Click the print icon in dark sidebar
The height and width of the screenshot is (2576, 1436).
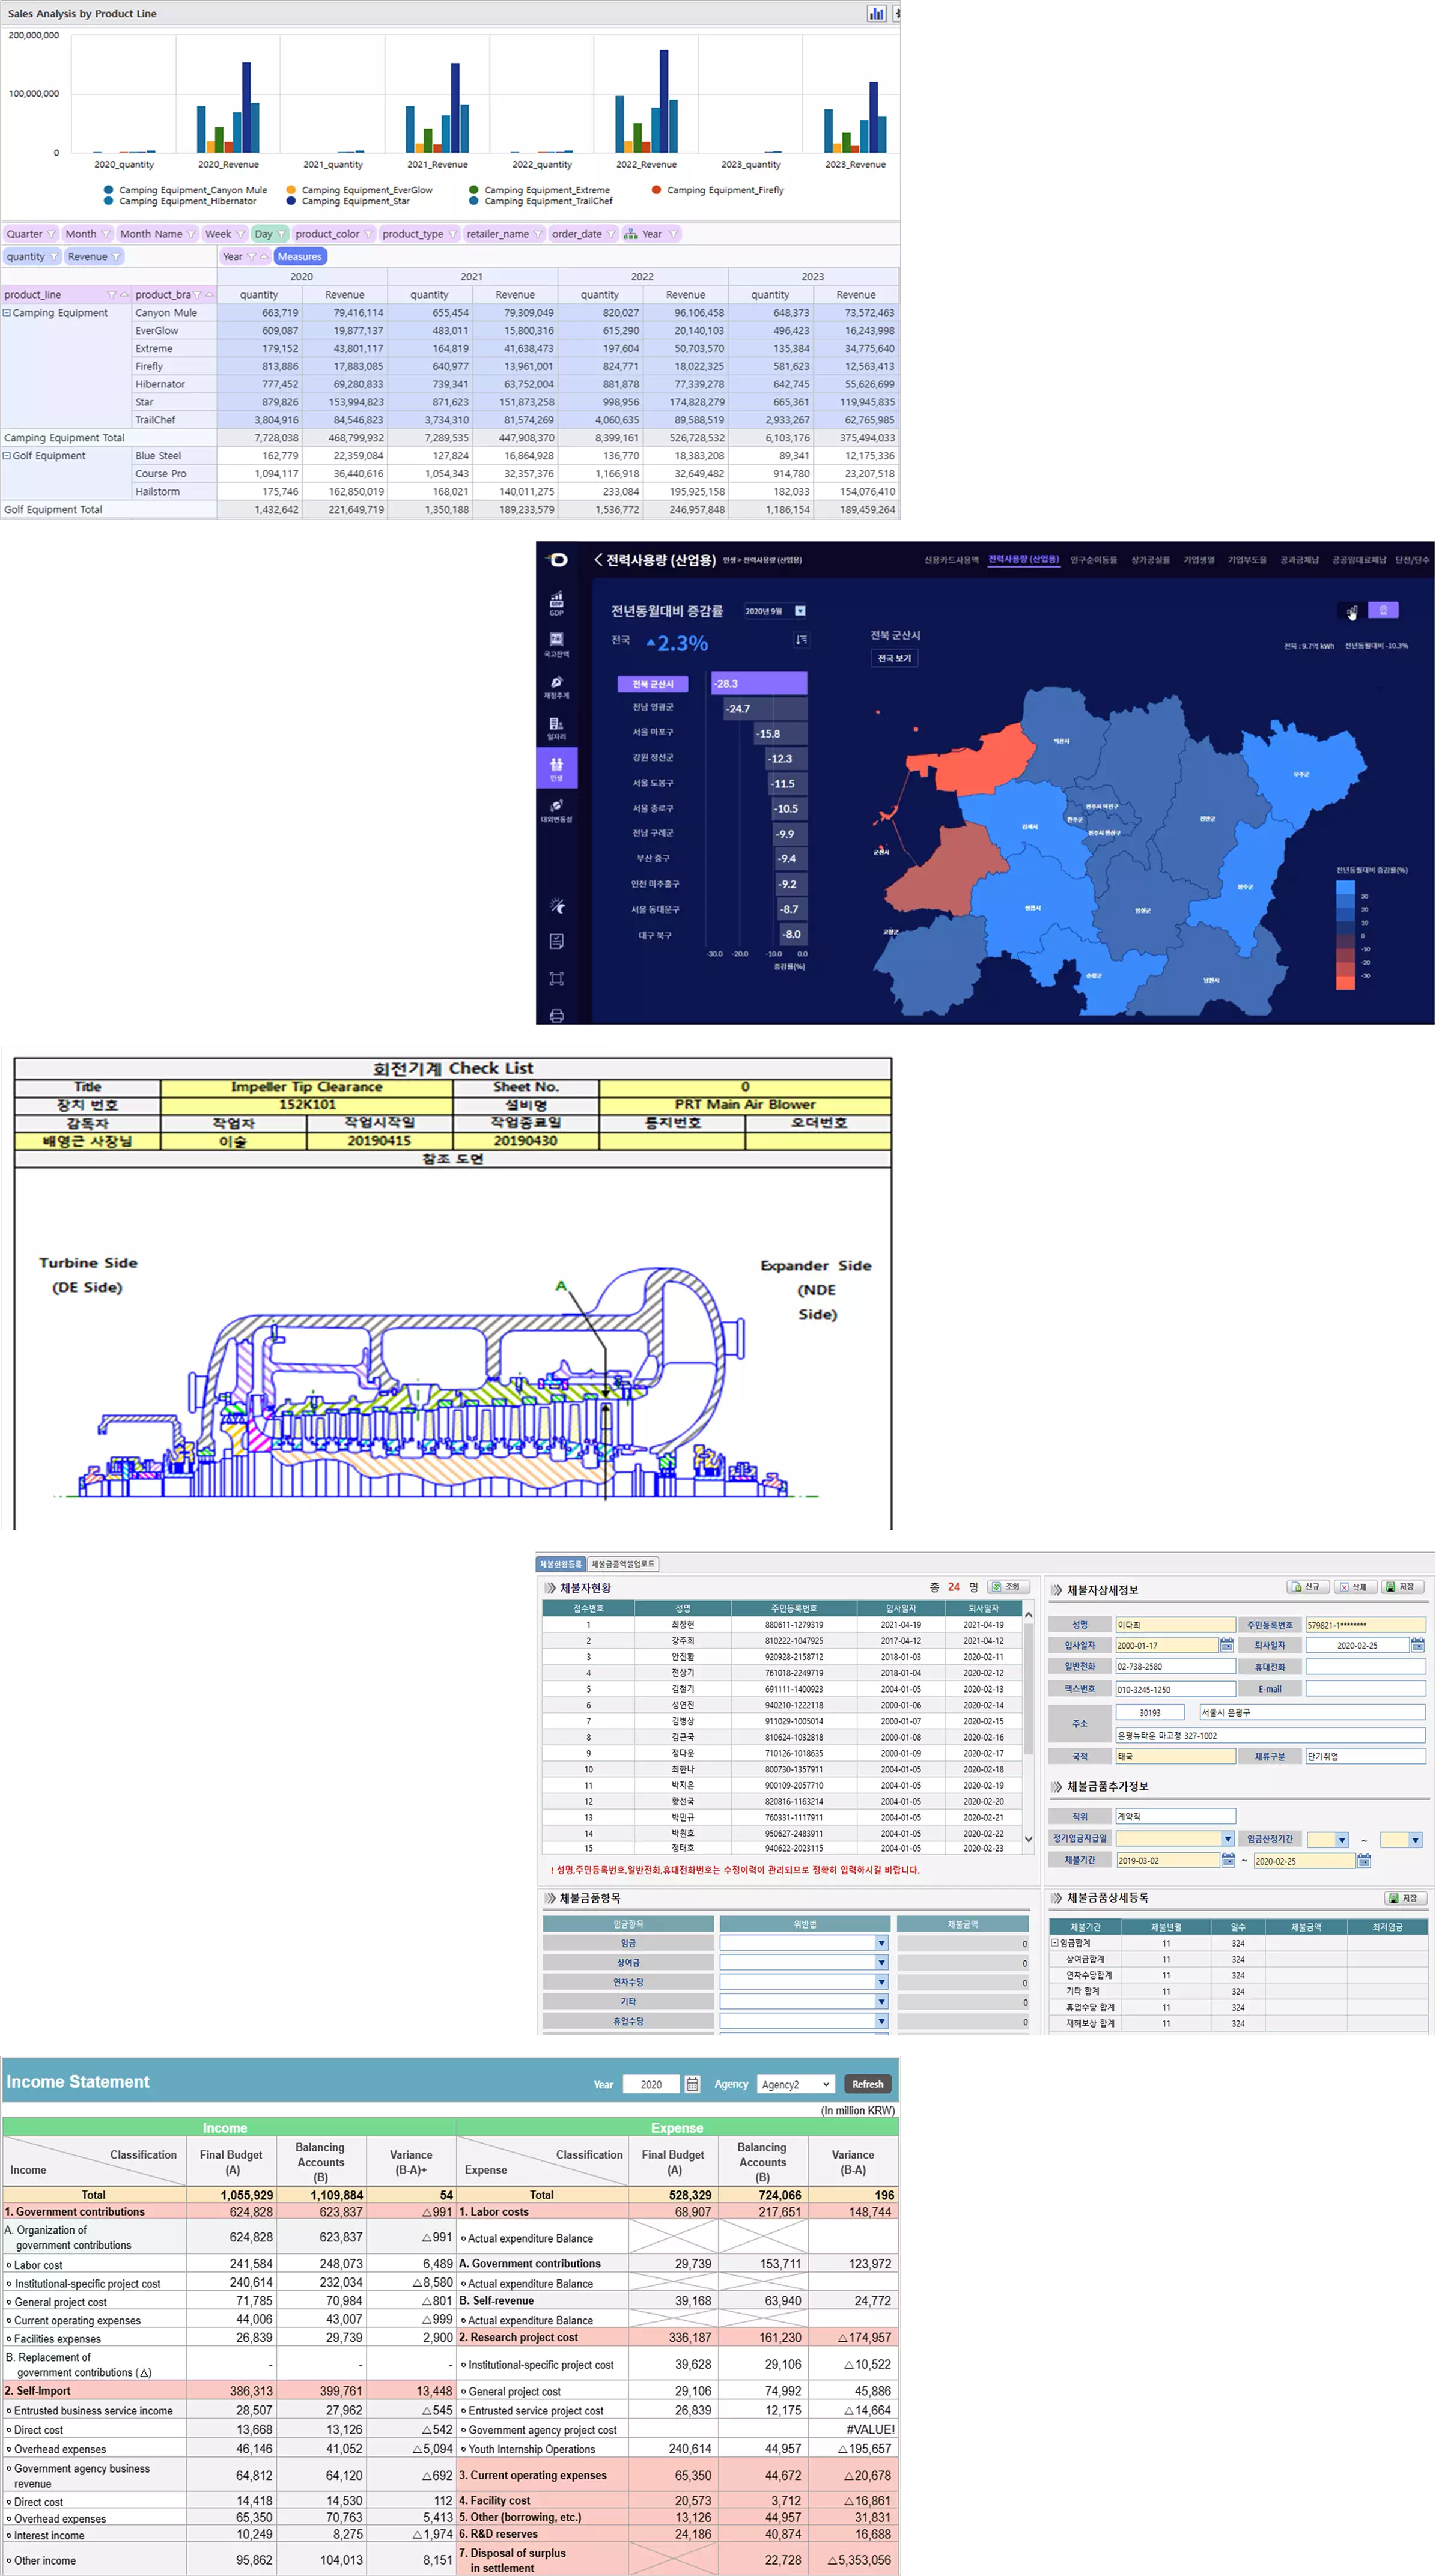pos(556,1015)
